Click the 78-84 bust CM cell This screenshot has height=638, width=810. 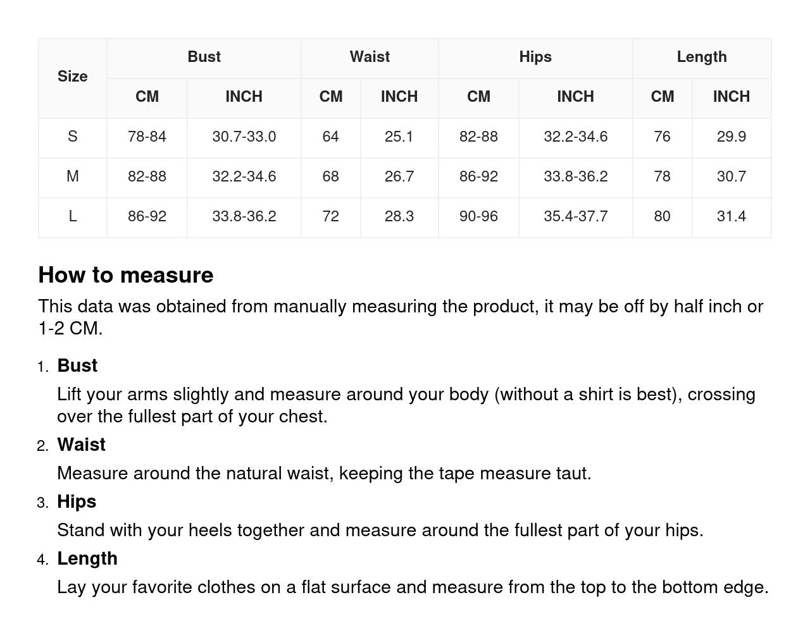coord(147,137)
